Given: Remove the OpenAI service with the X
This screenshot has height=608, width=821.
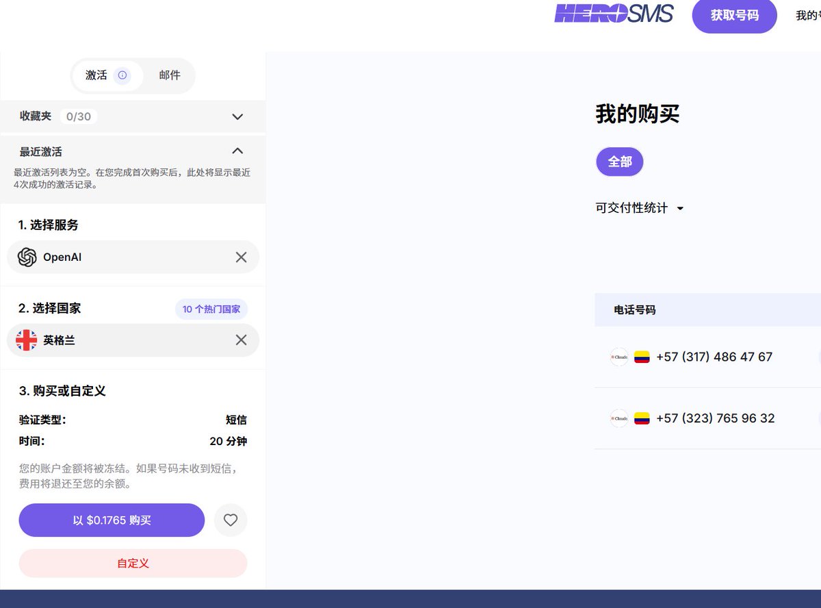Looking at the screenshot, I should [241, 257].
